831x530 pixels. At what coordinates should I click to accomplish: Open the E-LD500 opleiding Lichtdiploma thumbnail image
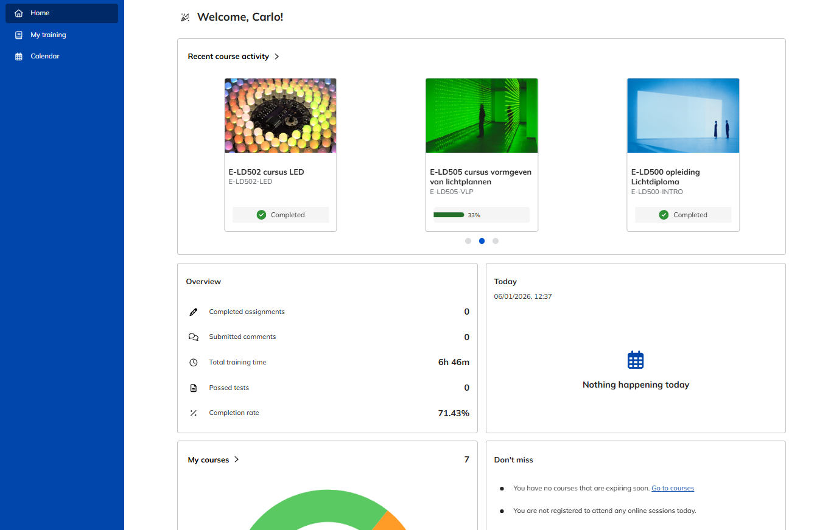coord(682,116)
